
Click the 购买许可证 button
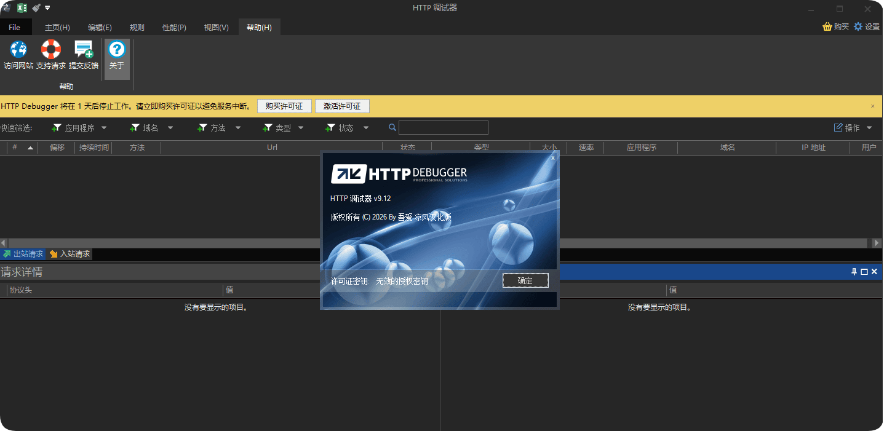284,106
